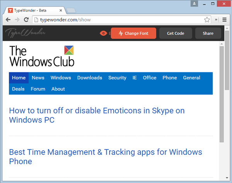The image size is (232, 183).
Task: Open the Downloads menu item
Action: click(90, 78)
